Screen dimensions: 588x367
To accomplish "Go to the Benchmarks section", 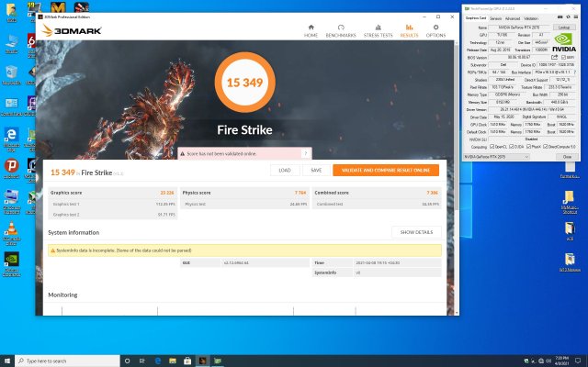I will tap(341, 31).
